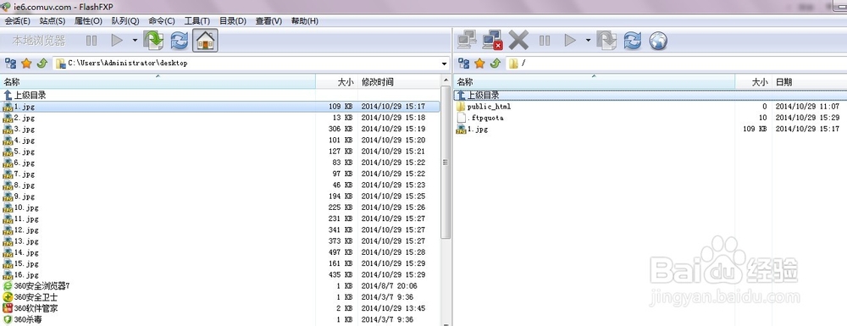
Task: Click the local scrollbar up arrow
Action: [x=446, y=80]
